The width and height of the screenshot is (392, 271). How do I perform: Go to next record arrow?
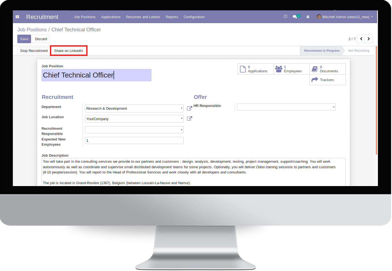pyautogui.click(x=369, y=39)
